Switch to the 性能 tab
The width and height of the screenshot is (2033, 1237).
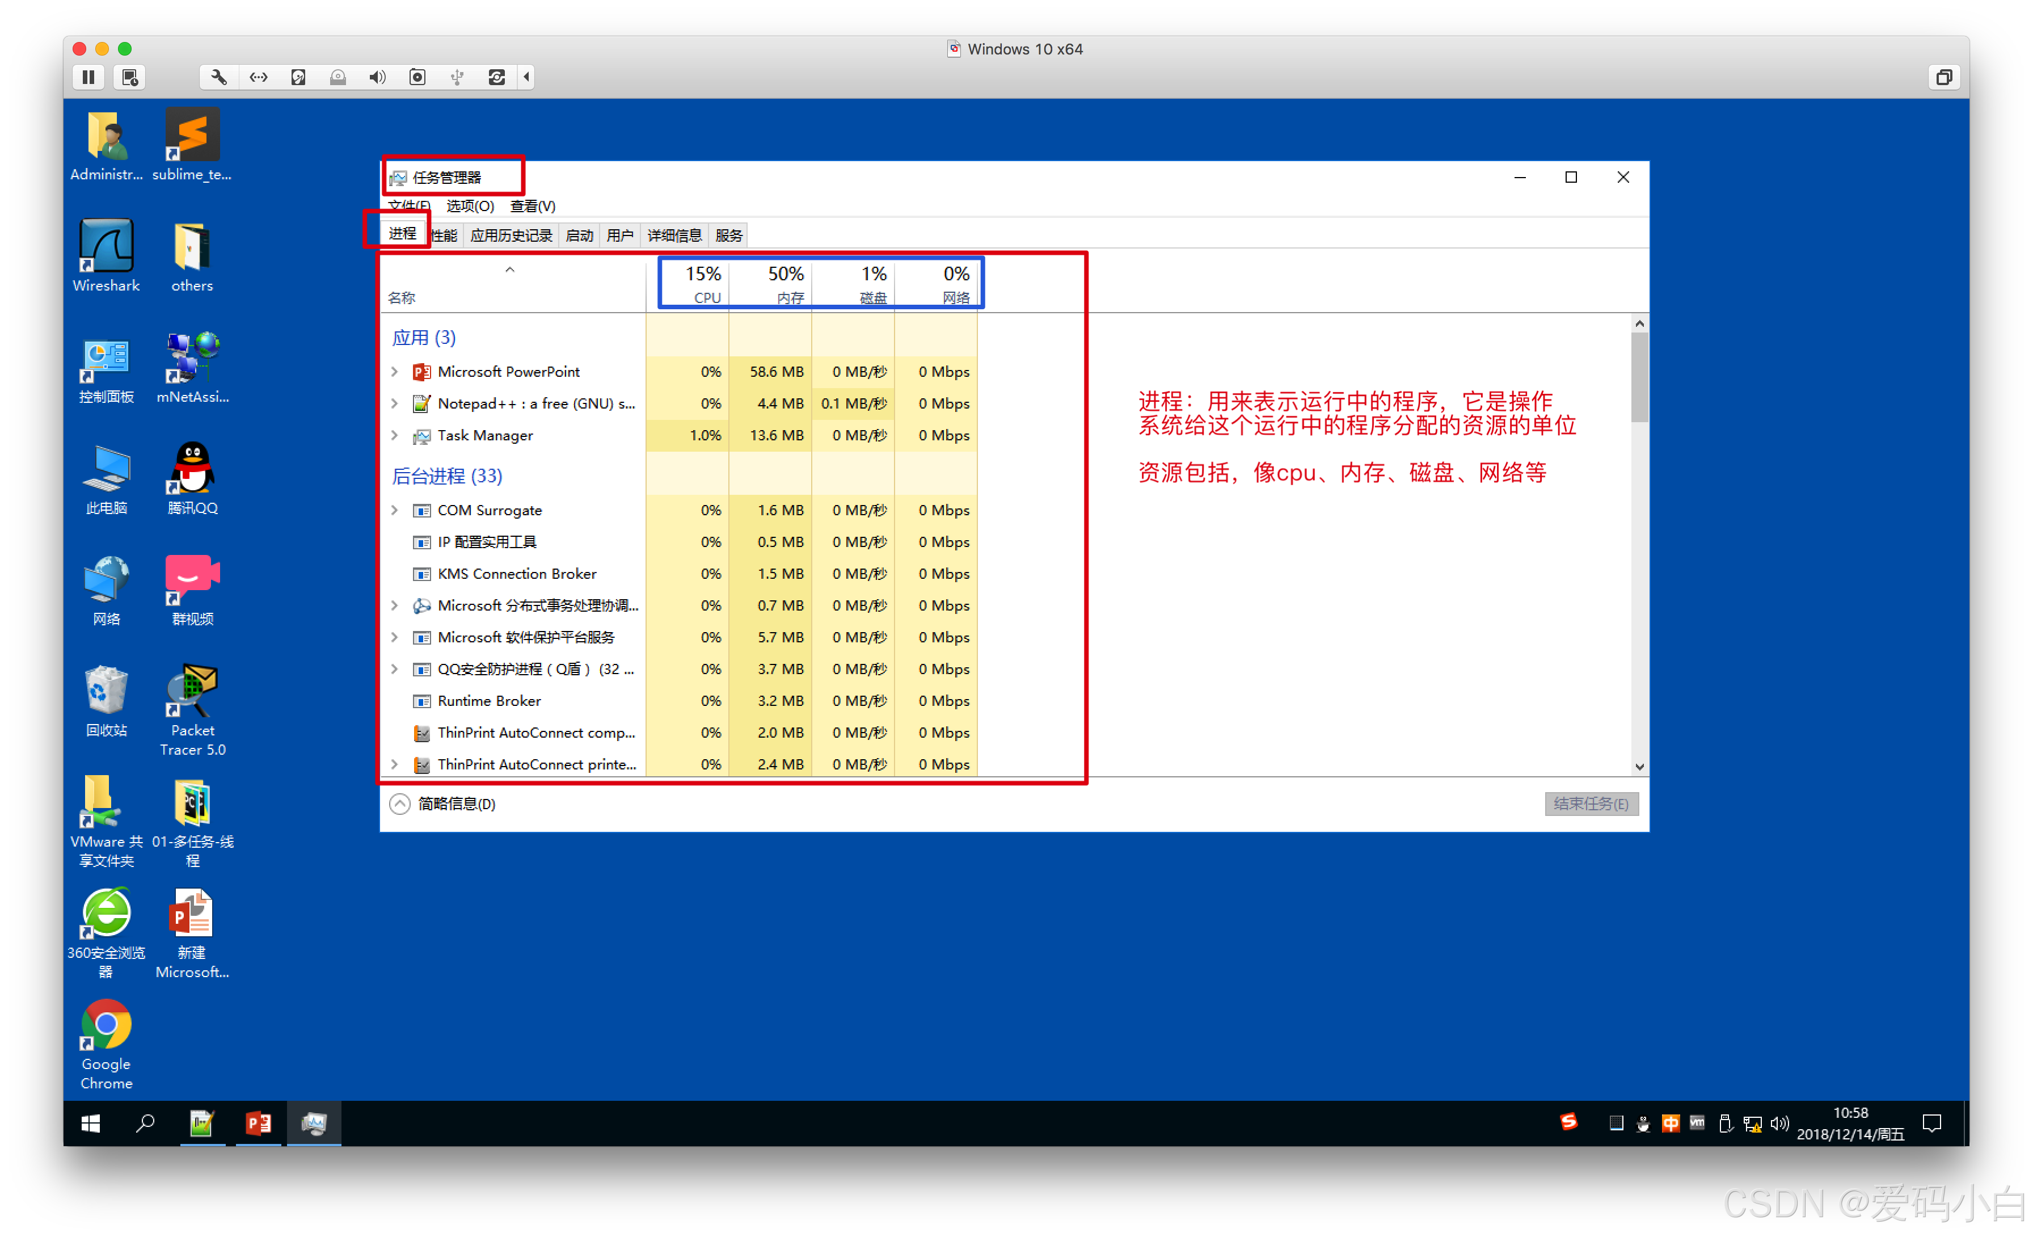pos(445,236)
